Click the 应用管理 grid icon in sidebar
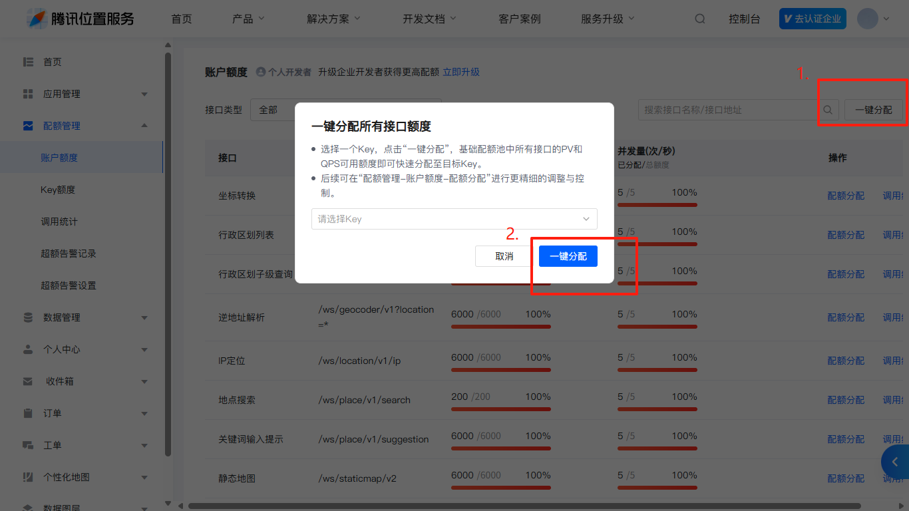Viewport: 909px width, 511px height. click(x=28, y=94)
